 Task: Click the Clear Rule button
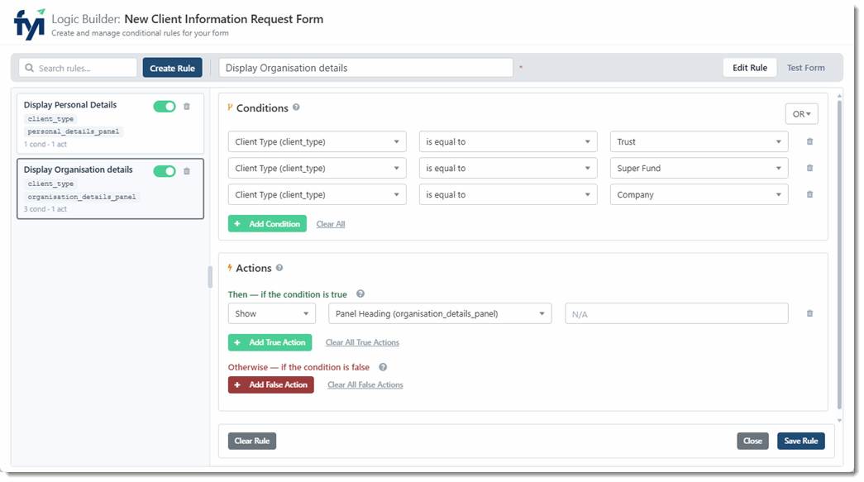252,441
